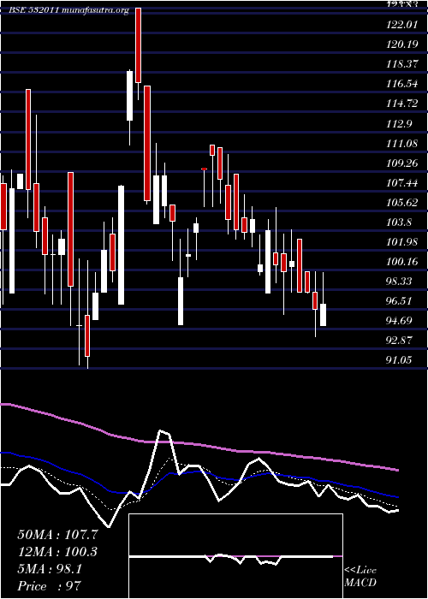Click the BSE 532011 munafasutra.org title text
The image size is (428, 599).
pyautogui.click(x=69, y=10)
